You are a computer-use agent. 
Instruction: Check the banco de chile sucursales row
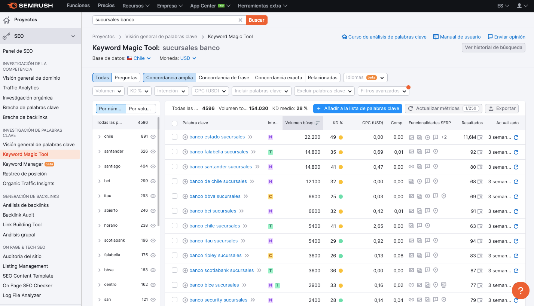(174, 181)
